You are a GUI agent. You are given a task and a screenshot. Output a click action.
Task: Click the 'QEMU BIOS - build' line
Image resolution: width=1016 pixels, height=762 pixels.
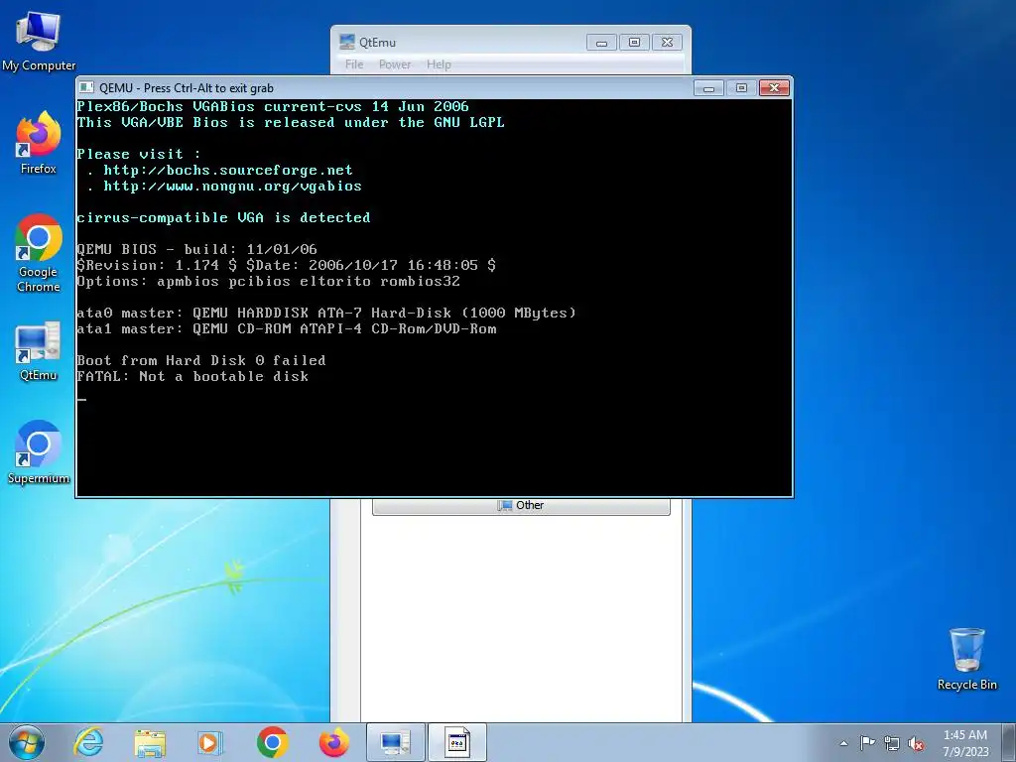(197, 249)
